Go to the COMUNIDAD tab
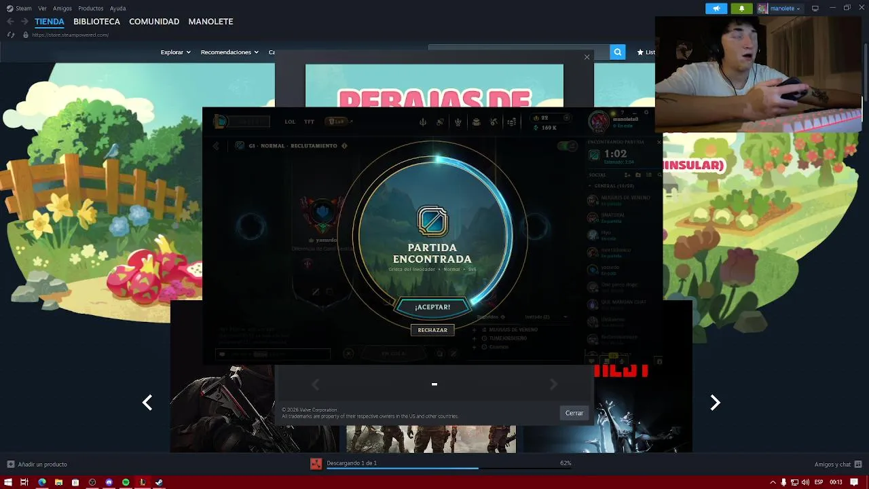Viewport: 869px width, 489px height. pos(154,22)
